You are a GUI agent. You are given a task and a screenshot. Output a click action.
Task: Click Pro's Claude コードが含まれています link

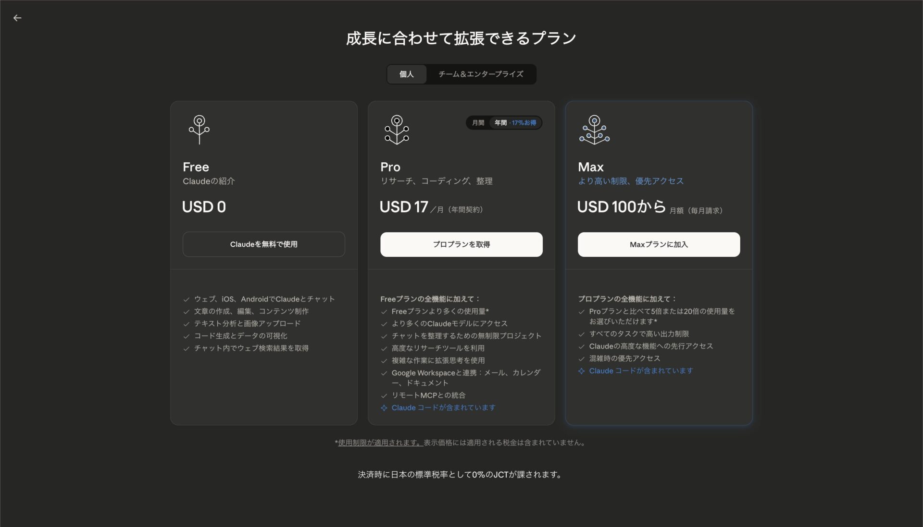pyautogui.click(x=443, y=408)
